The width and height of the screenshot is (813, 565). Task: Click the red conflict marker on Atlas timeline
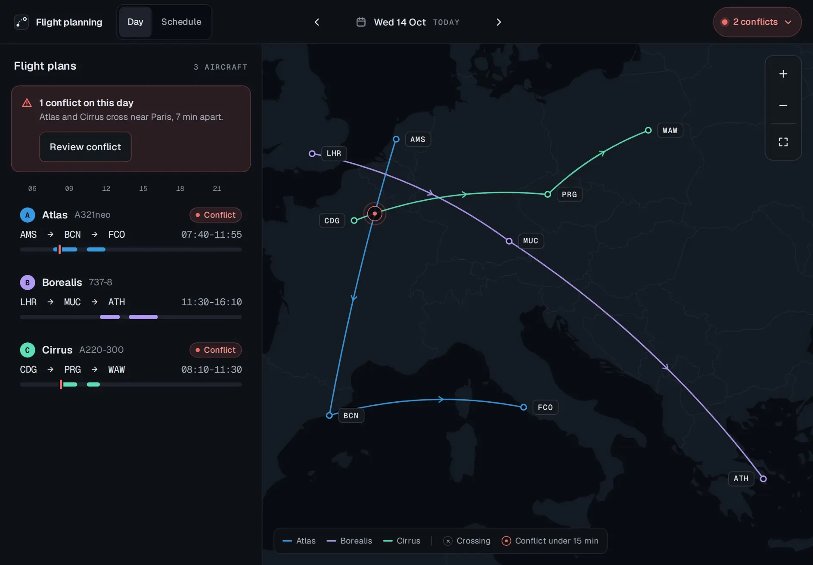click(x=59, y=249)
